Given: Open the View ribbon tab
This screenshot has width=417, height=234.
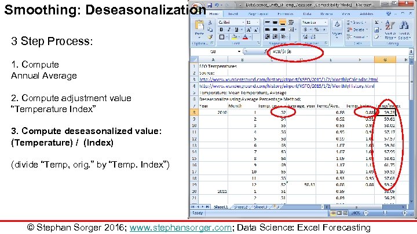Looking at the screenshot, I should tap(346, 14).
